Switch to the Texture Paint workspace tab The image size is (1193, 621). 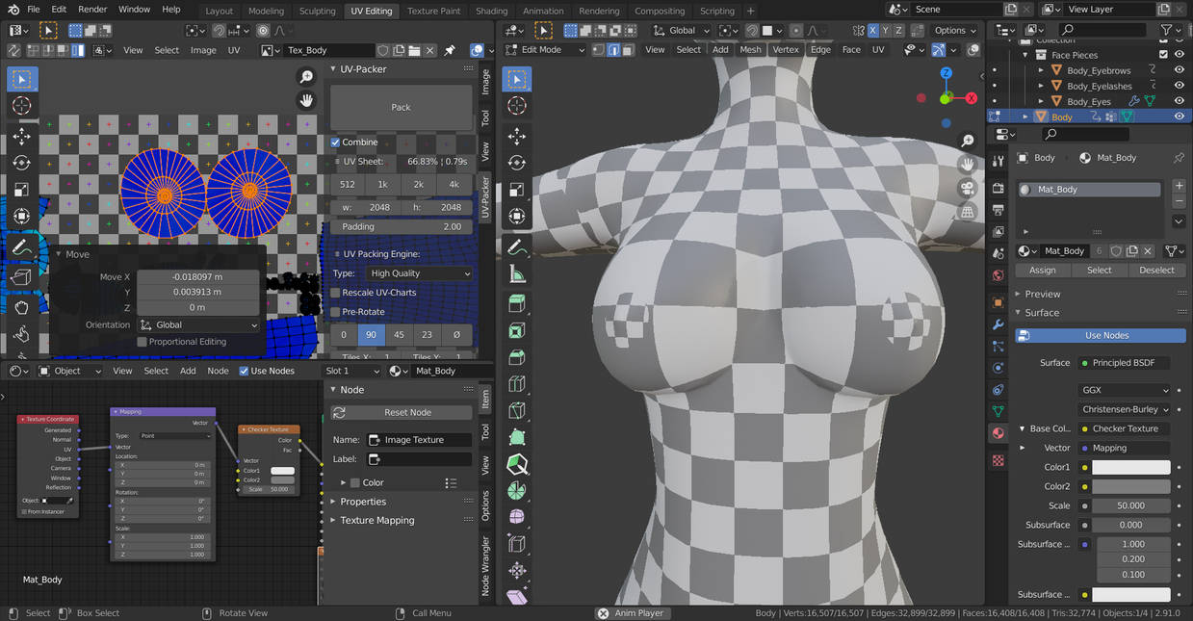[434, 11]
